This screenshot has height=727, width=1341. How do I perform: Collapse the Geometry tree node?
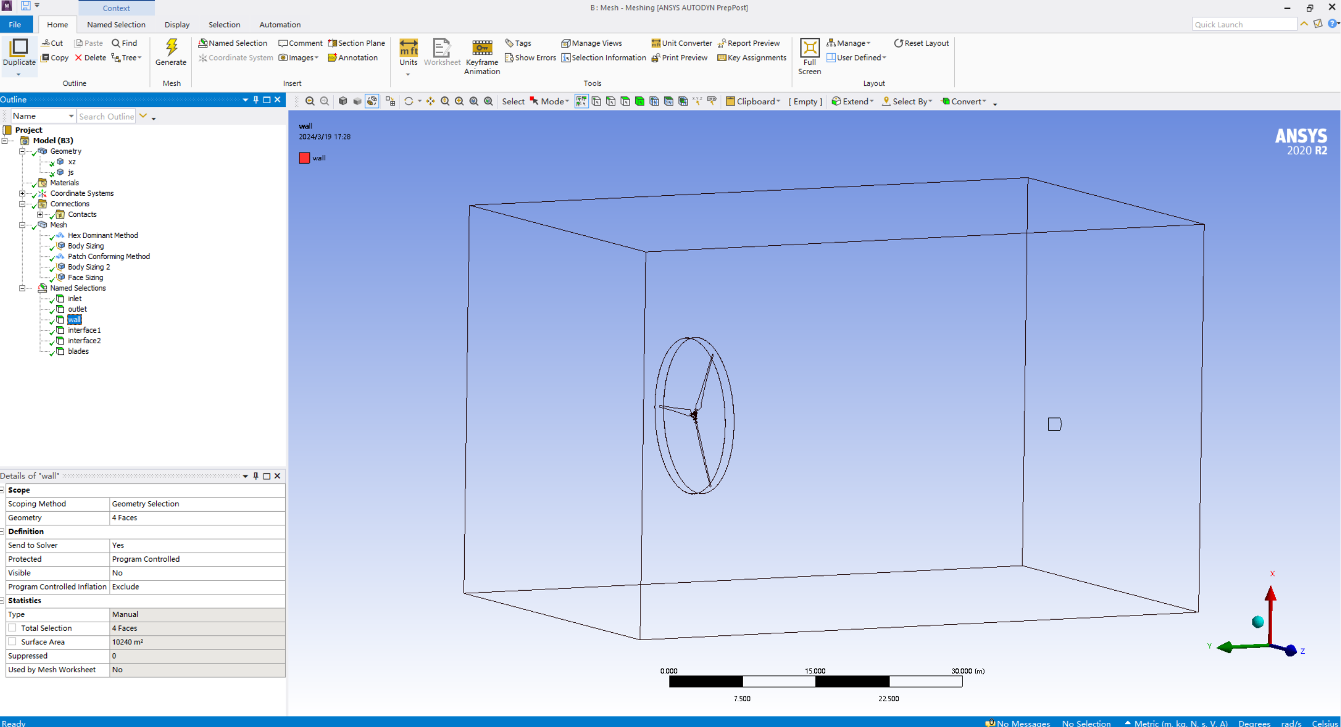click(x=22, y=151)
